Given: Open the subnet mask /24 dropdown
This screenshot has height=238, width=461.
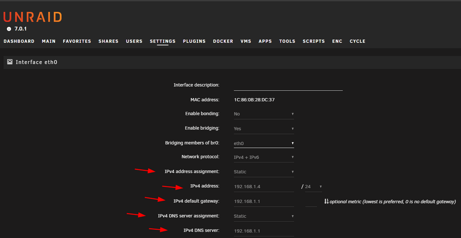Looking at the screenshot, I should coord(313,186).
